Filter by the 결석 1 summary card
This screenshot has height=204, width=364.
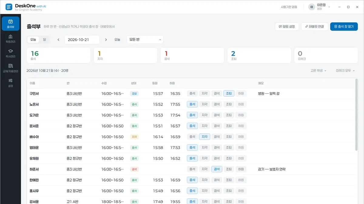(192, 55)
